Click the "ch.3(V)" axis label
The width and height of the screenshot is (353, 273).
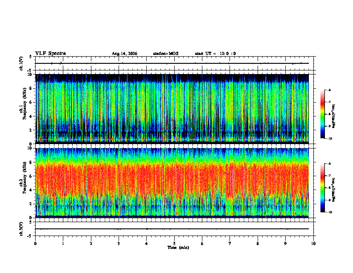pyautogui.click(x=21, y=229)
